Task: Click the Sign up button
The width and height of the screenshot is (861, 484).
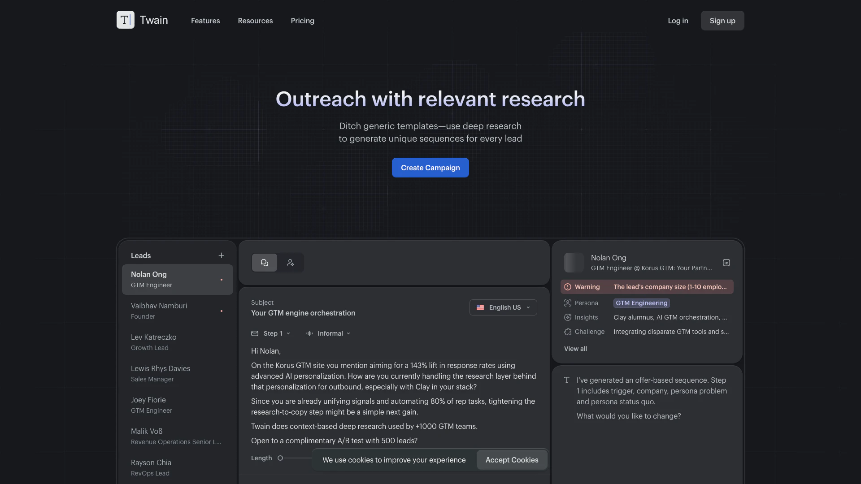Action: click(x=722, y=21)
